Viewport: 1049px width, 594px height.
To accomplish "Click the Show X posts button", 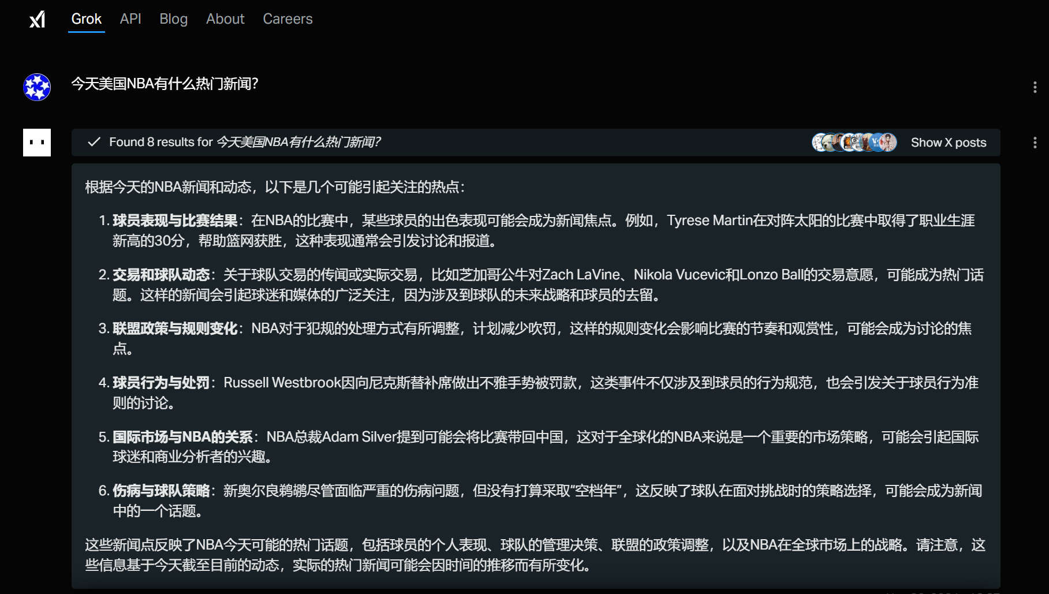I will pyautogui.click(x=949, y=143).
